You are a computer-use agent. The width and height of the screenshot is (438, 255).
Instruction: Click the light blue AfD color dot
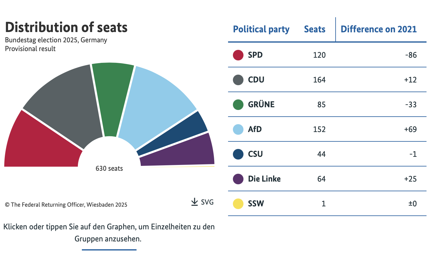coord(238,129)
